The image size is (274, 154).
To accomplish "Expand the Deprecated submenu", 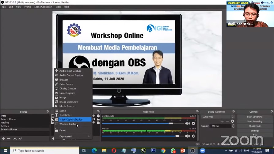I will pos(73,136).
